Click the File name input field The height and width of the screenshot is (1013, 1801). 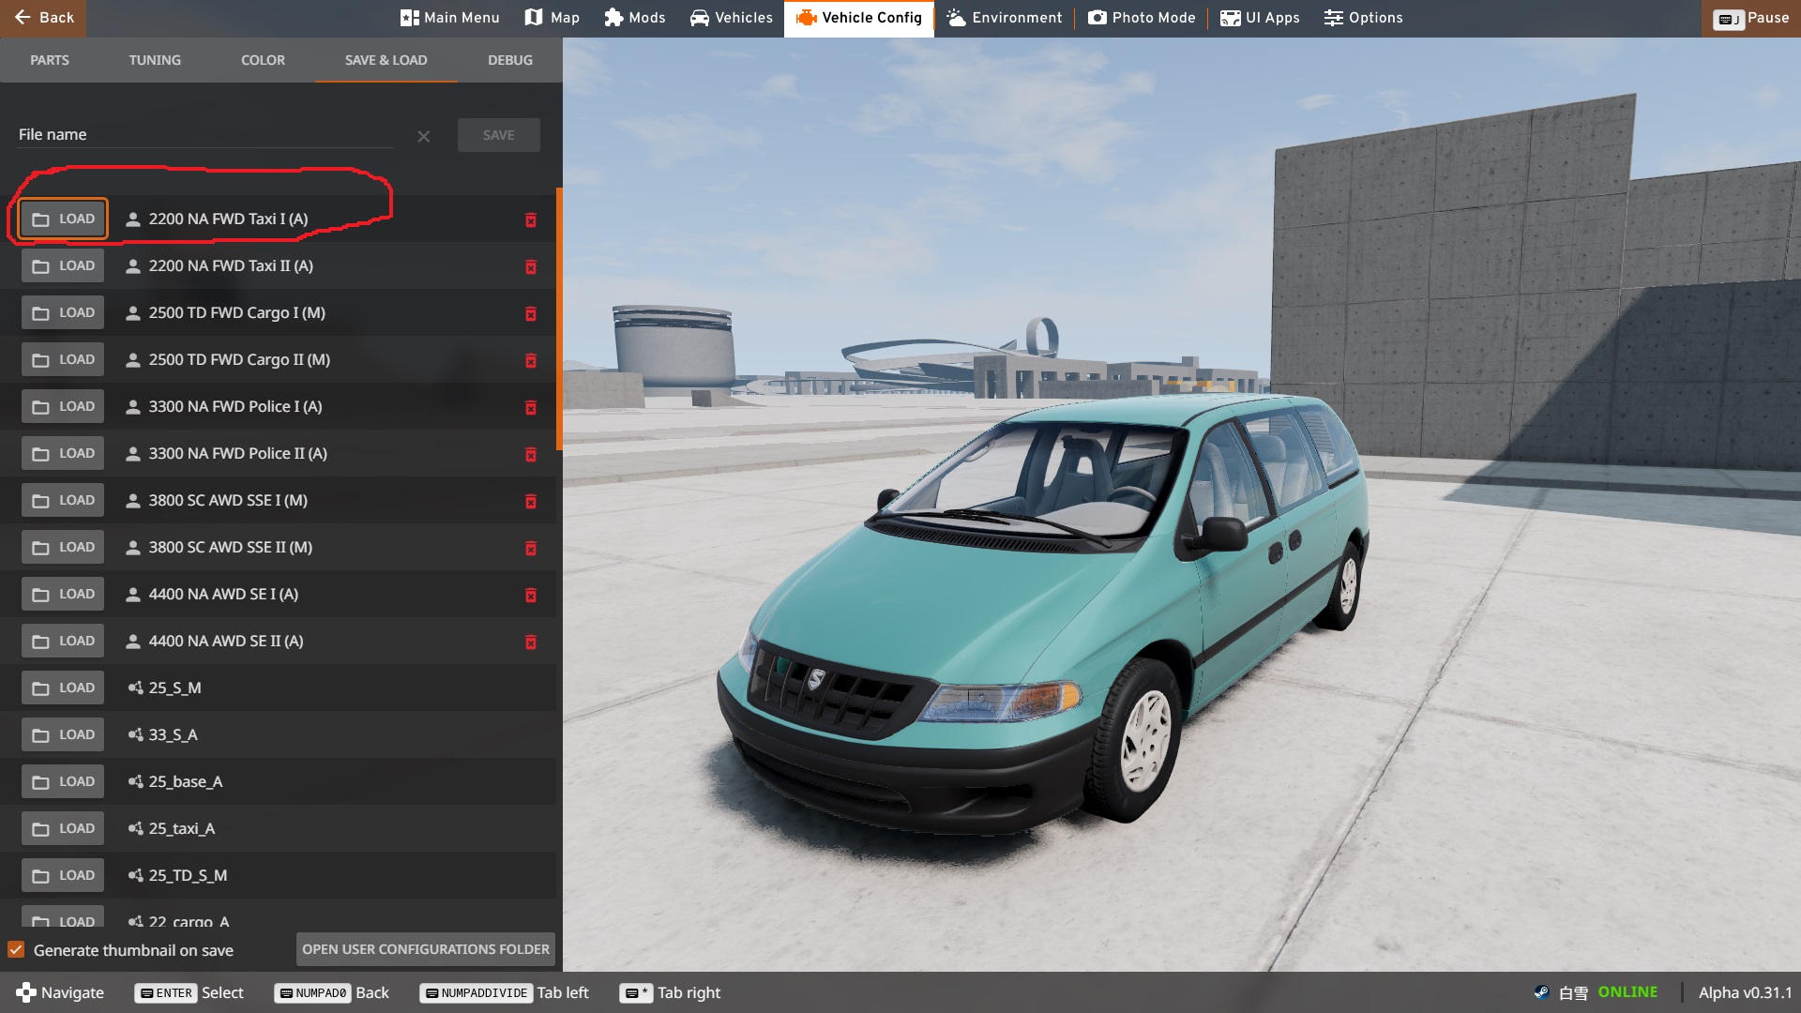click(x=206, y=135)
